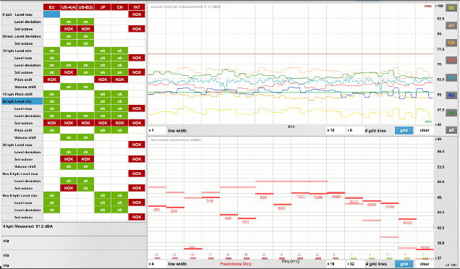Select the '0 kph Level max' row label
460x269 pixels.
coord(22,14)
